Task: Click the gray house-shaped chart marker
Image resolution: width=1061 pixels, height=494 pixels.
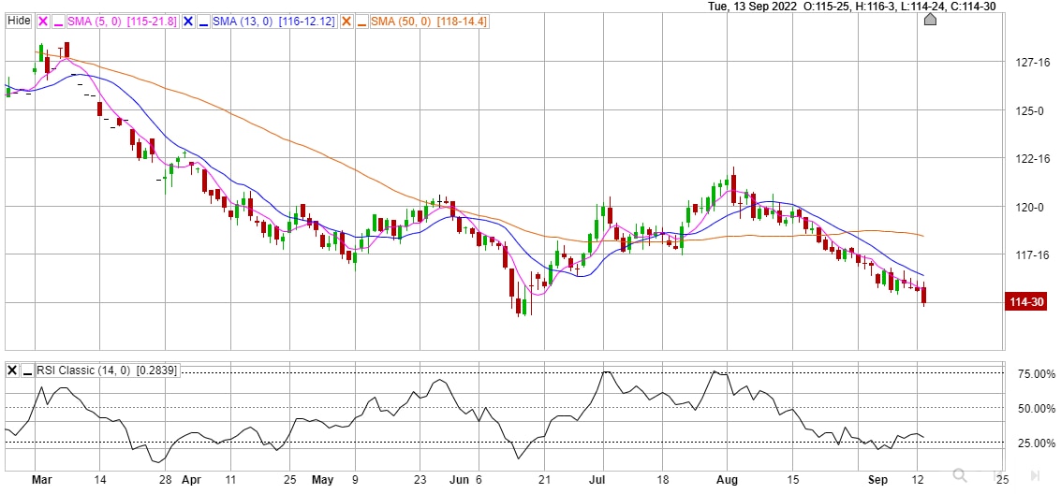Action: (931, 19)
